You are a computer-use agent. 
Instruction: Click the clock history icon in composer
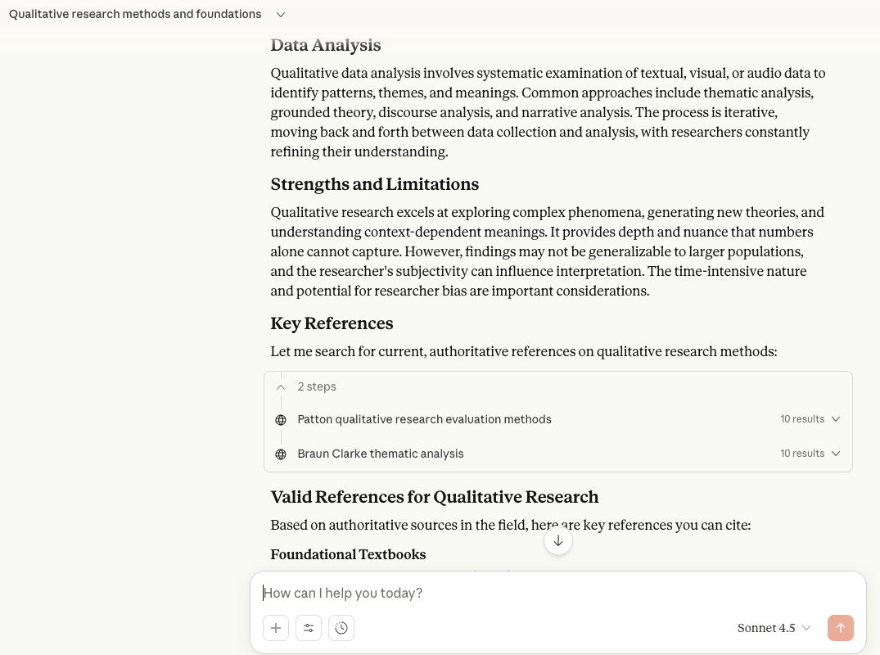[x=341, y=628]
